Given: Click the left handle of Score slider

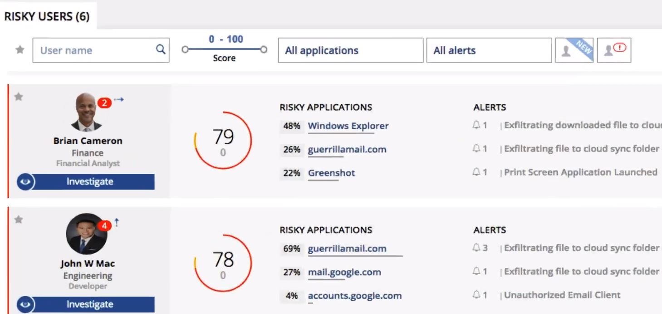Looking at the screenshot, I should pyautogui.click(x=185, y=49).
